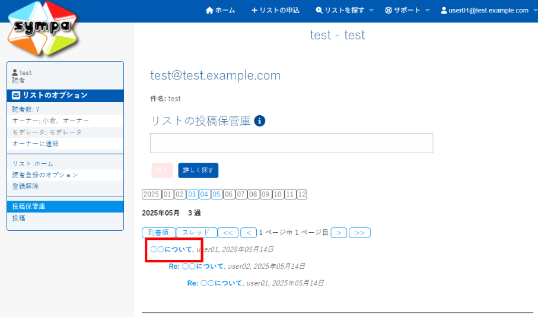Click the pink 探す search button

[x=163, y=170]
